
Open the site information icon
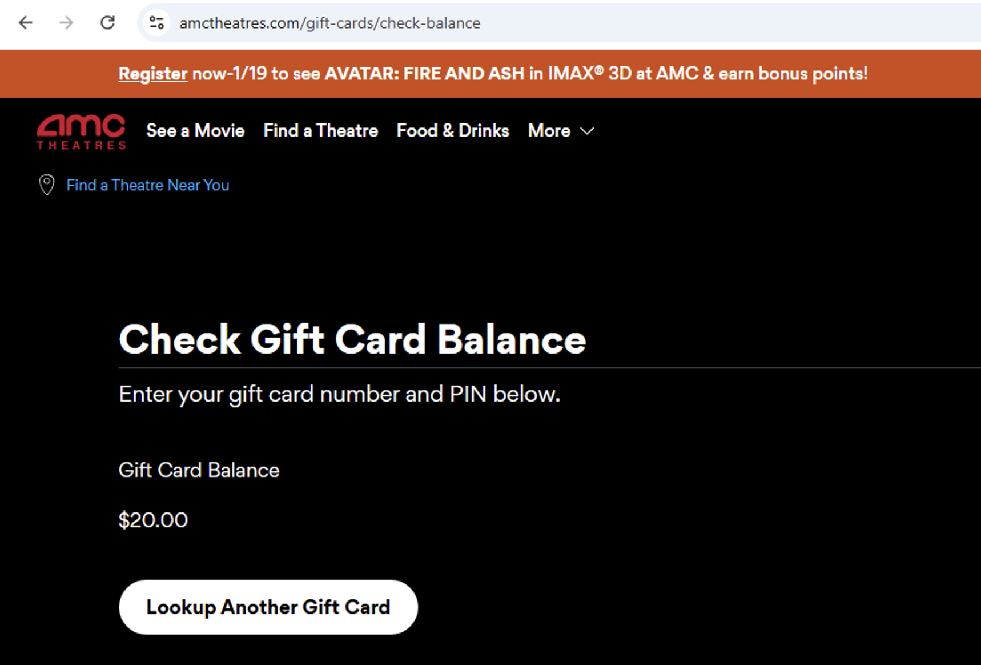156,23
